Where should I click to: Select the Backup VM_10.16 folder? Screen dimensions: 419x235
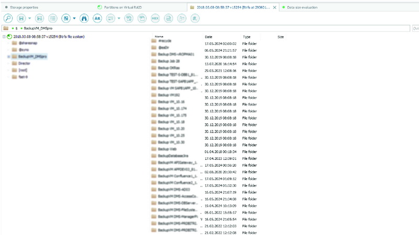click(x=171, y=102)
